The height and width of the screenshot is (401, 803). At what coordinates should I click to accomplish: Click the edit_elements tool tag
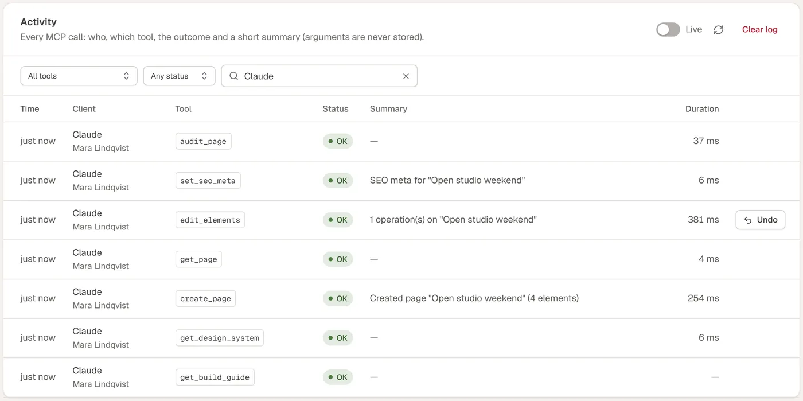point(210,220)
